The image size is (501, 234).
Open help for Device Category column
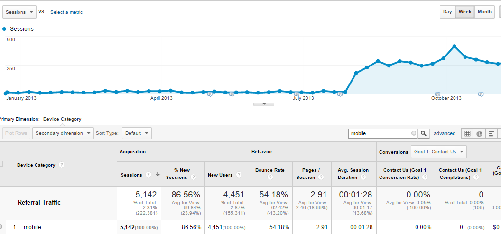coord(62,165)
